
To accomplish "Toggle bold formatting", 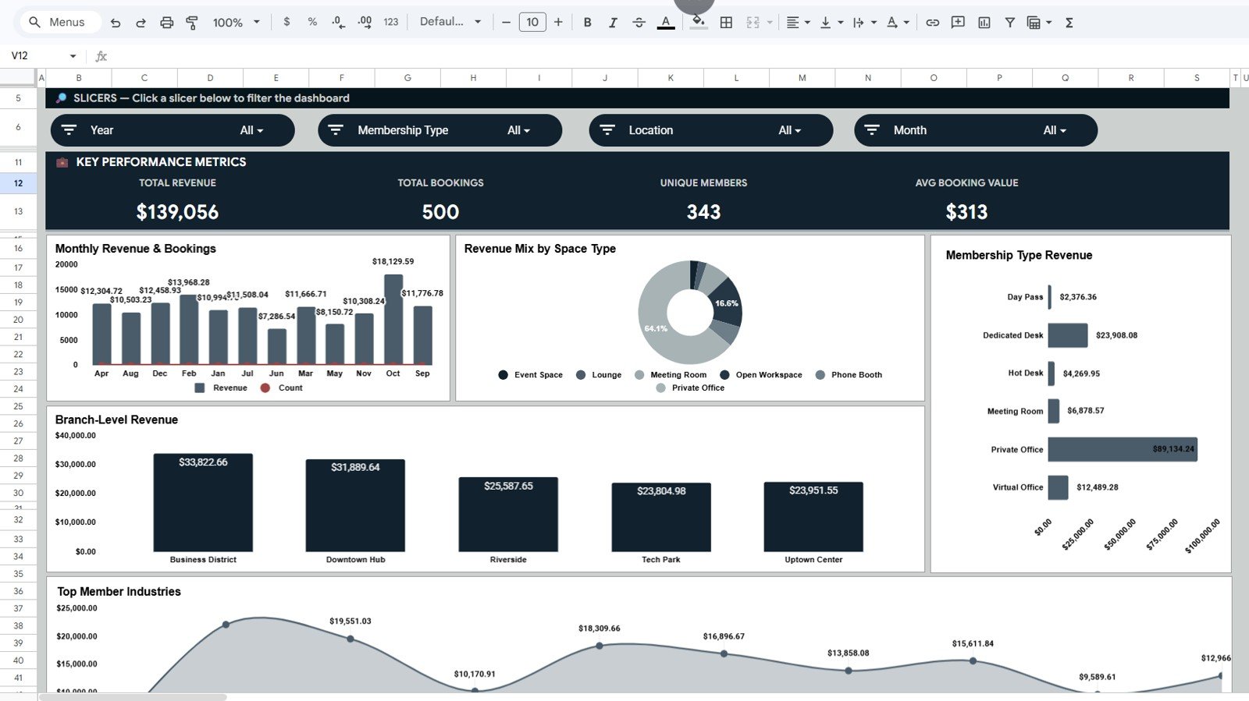I will point(587,22).
